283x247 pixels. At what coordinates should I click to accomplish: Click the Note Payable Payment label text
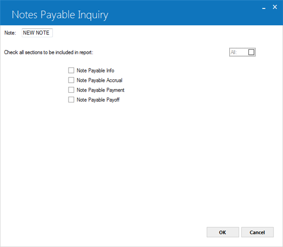coord(101,90)
